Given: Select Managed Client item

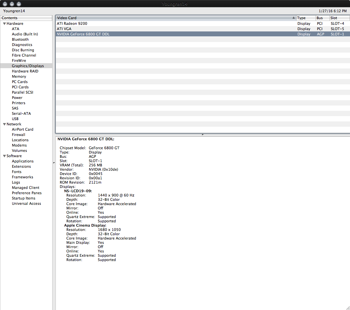Looking at the screenshot, I should [x=25, y=188].
